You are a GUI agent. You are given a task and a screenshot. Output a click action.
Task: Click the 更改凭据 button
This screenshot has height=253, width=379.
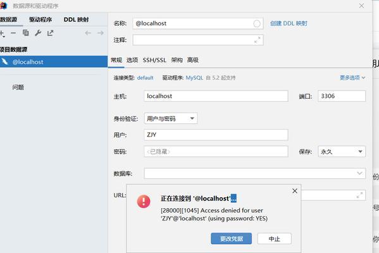point(232,238)
